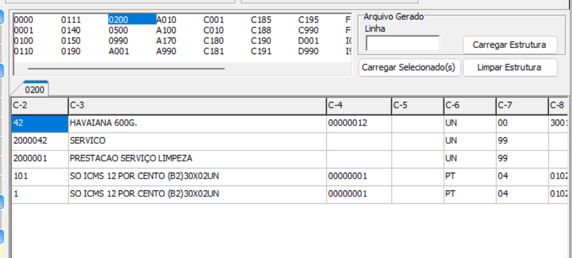Select register C001 in the list
The height and width of the screenshot is (258, 572).
(x=213, y=20)
